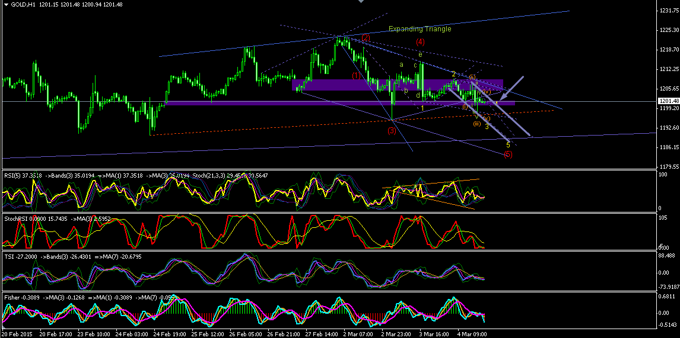Click the triangle icon beside GOLD,H1 title
The width and height of the screenshot is (680, 338).
(6, 4)
